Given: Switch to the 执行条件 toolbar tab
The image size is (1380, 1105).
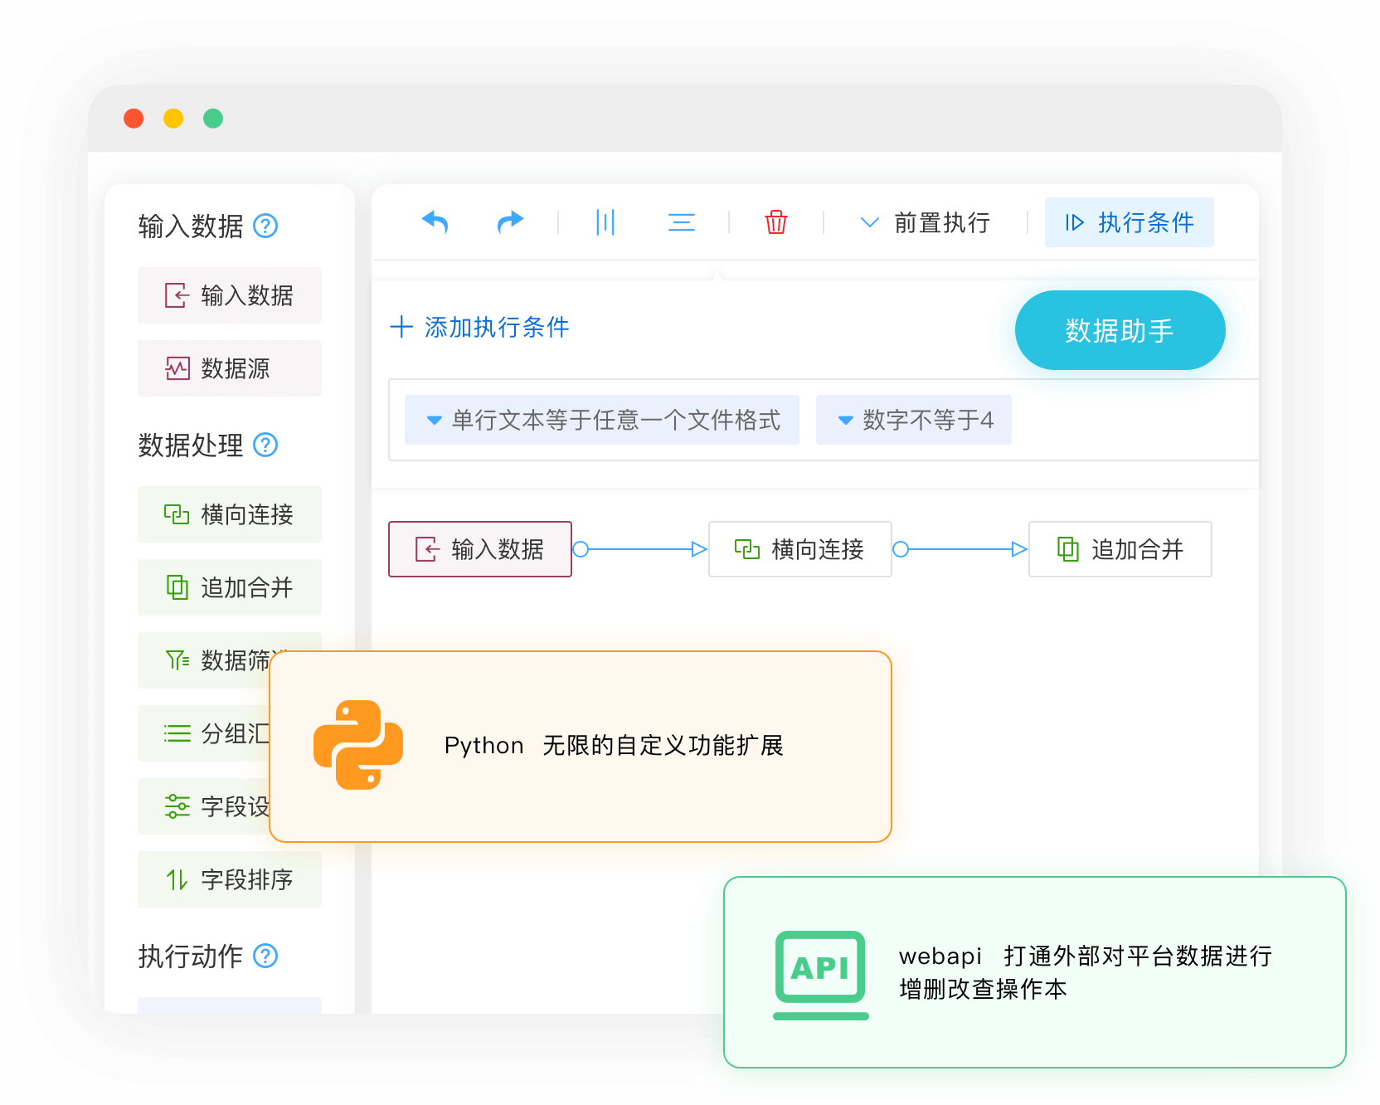Looking at the screenshot, I should (1129, 222).
